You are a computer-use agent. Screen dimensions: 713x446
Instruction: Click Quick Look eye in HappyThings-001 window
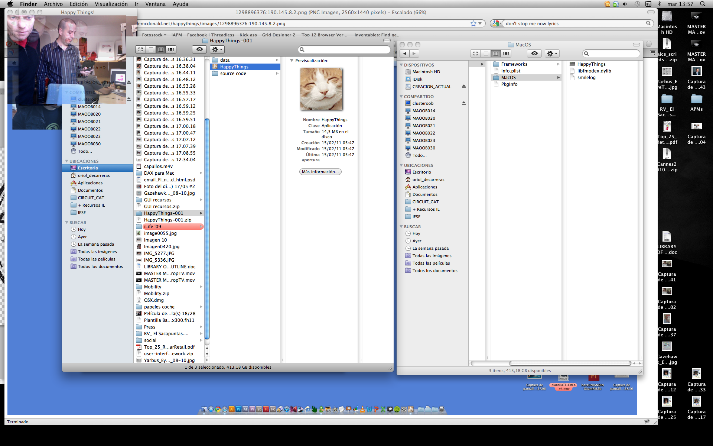click(x=199, y=49)
